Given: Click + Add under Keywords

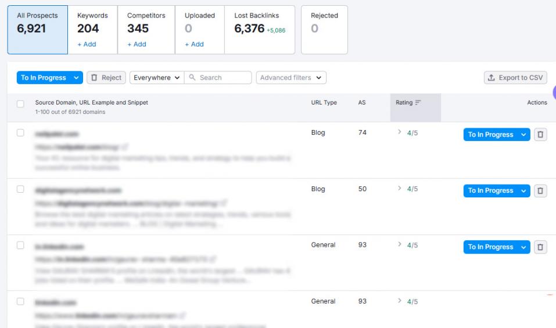Looking at the screenshot, I should 87,44.
